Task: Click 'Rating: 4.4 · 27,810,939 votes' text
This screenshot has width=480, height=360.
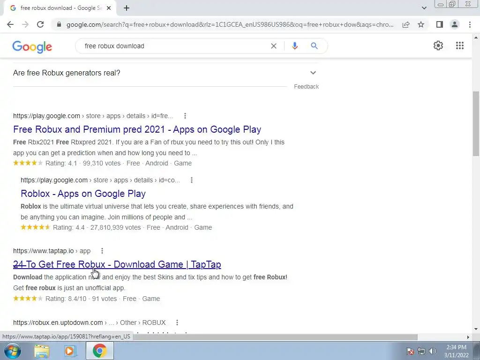Action: (97, 228)
